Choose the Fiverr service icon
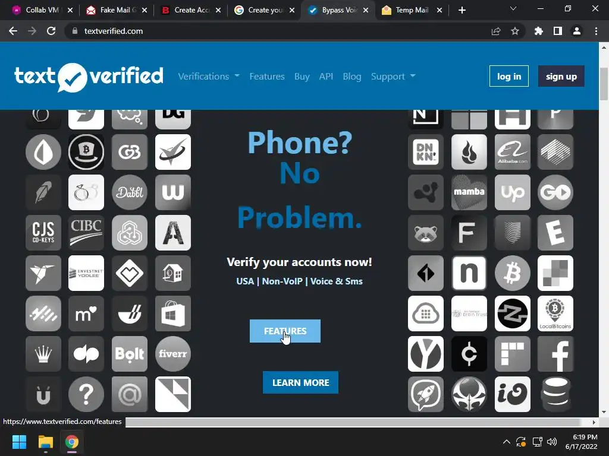 (173, 354)
